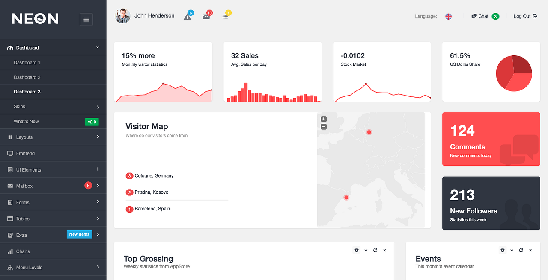Click the British flag language icon
This screenshot has width=548, height=280.
448,16
